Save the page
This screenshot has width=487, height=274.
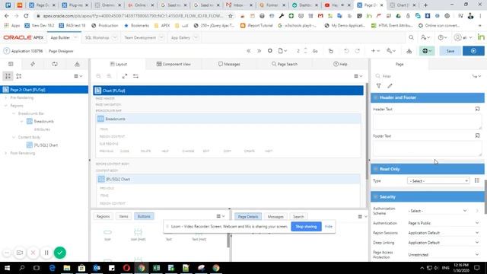tap(450, 51)
